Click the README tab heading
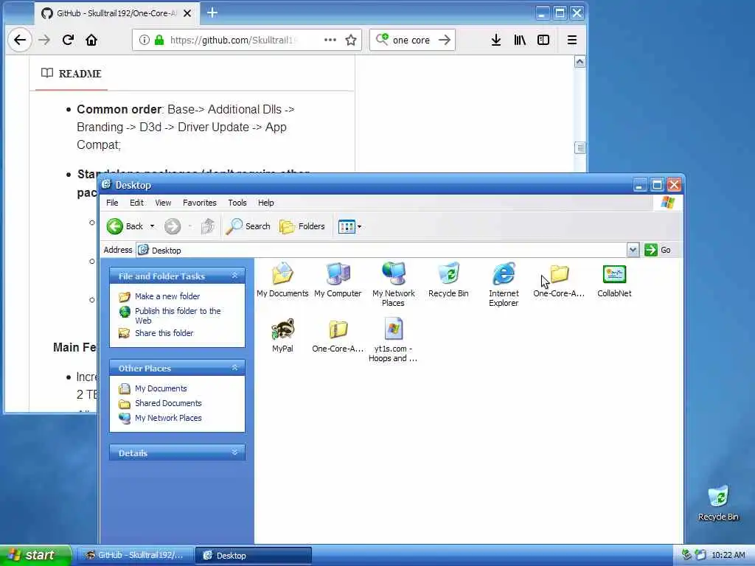Image resolution: width=755 pixels, height=566 pixels. tap(72, 74)
